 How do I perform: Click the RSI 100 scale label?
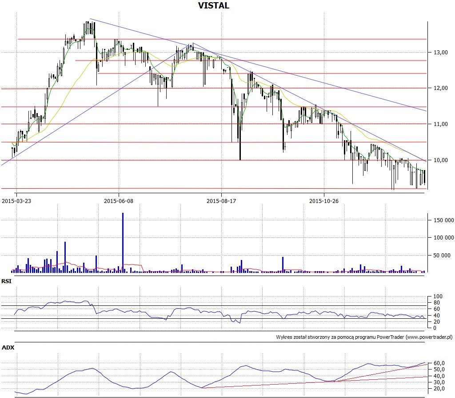pos(438,296)
